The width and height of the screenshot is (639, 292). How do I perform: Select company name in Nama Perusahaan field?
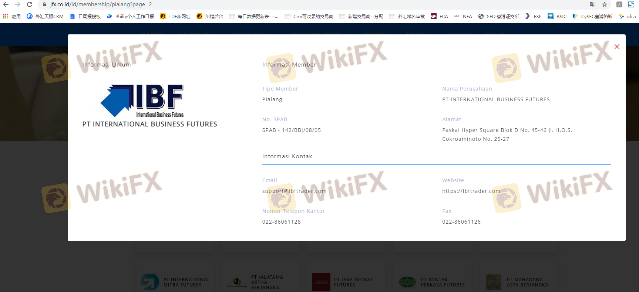pyautogui.click(x=496, y=99)
